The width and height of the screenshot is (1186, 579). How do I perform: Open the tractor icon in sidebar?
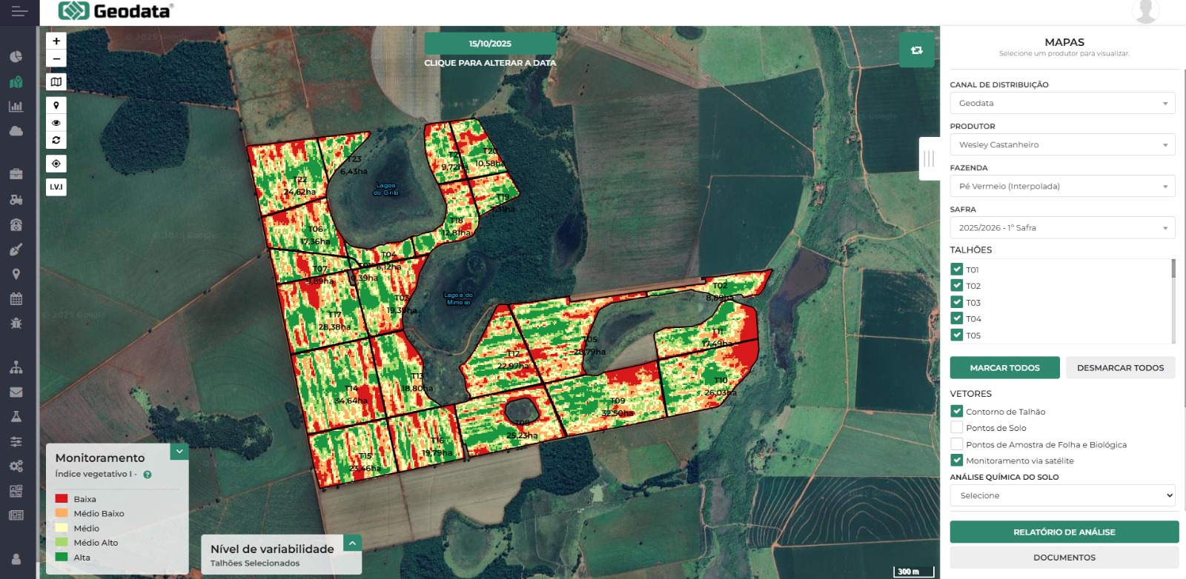click(x=16, y=200)
